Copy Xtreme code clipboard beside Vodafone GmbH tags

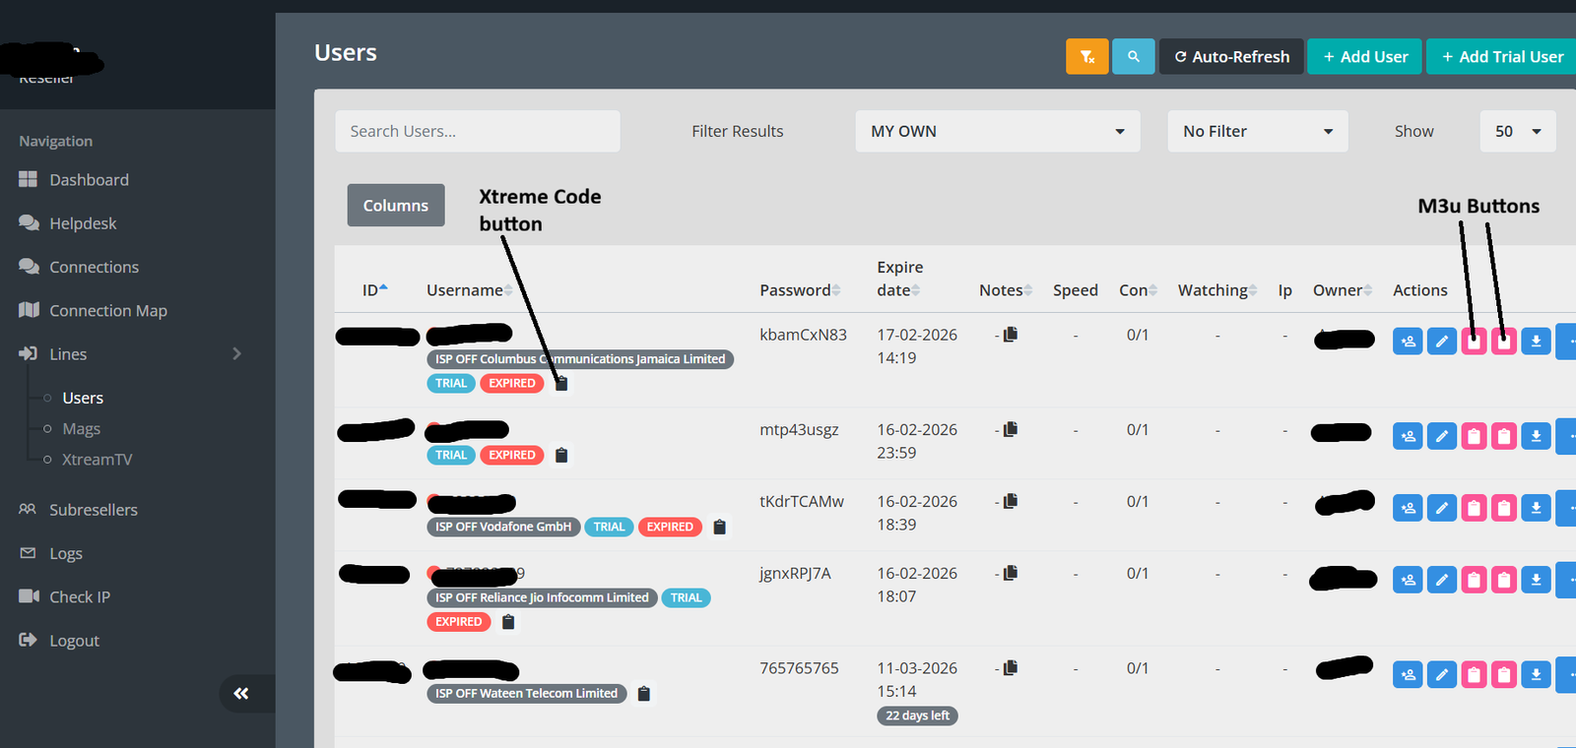coord(720,527)
